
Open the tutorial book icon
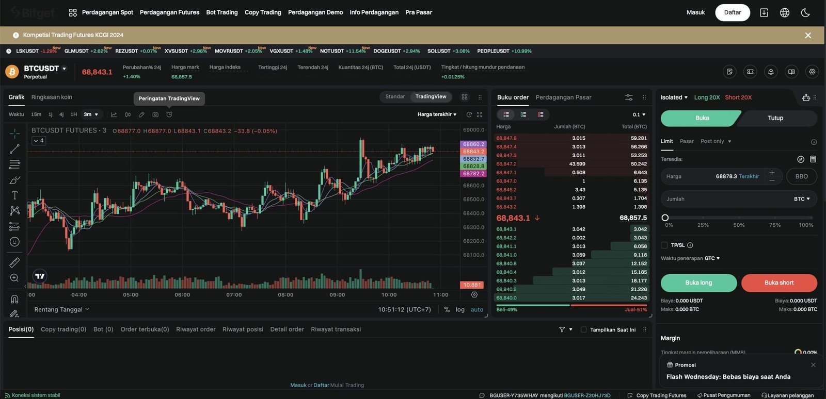coord(791,72)
